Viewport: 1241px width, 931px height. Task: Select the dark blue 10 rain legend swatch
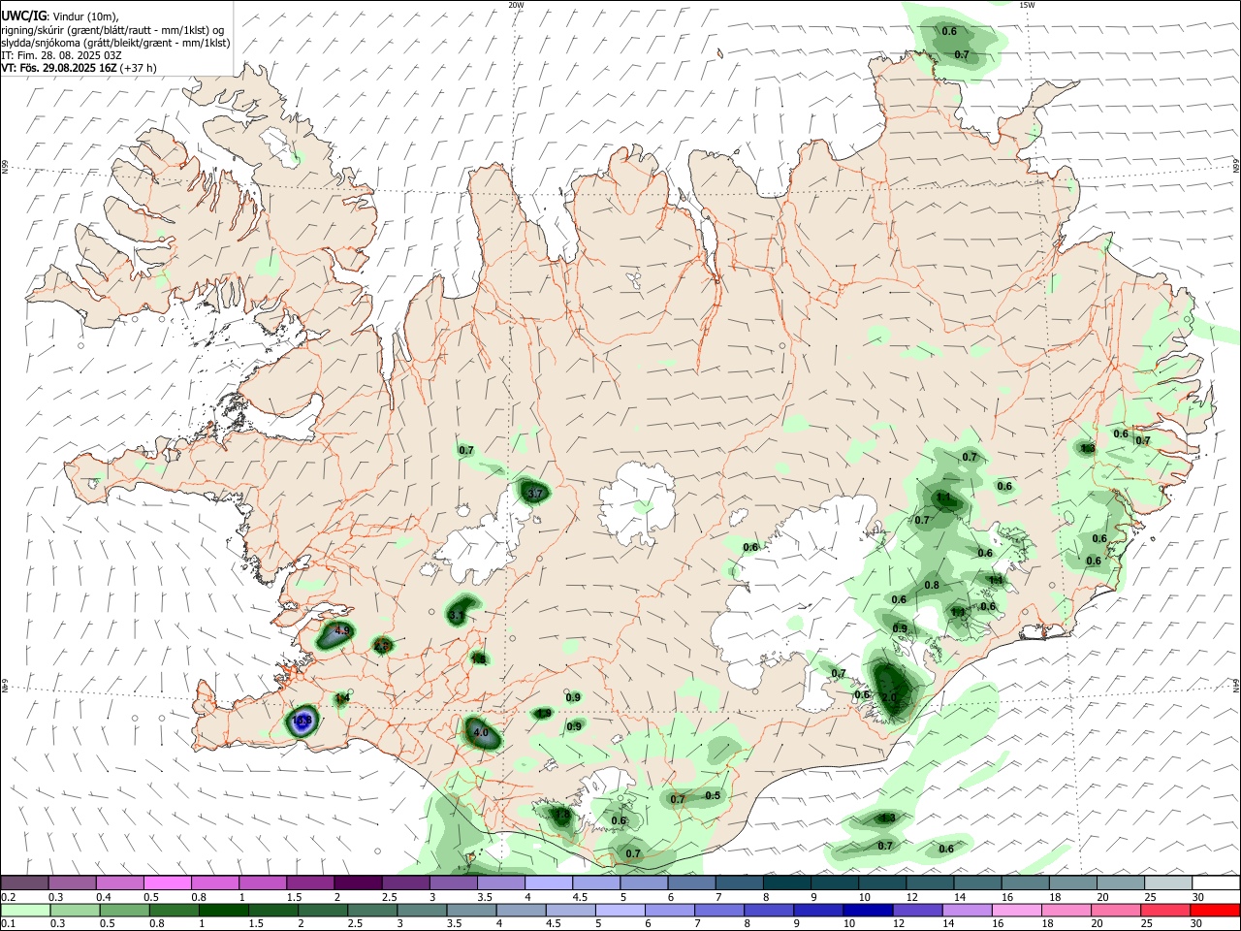pos(867,910)
